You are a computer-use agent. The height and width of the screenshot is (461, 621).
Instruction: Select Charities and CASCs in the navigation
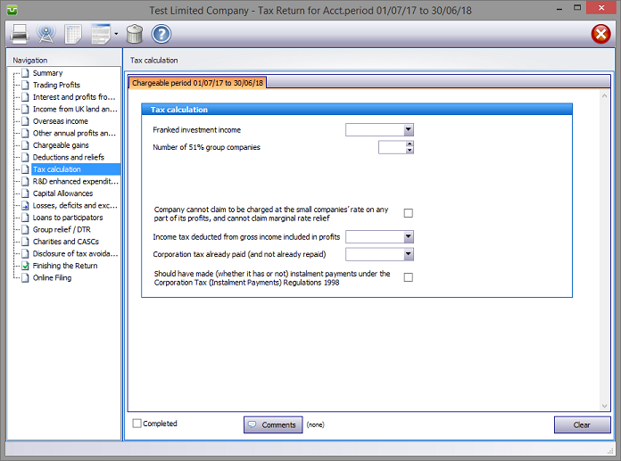coord(66,242)
